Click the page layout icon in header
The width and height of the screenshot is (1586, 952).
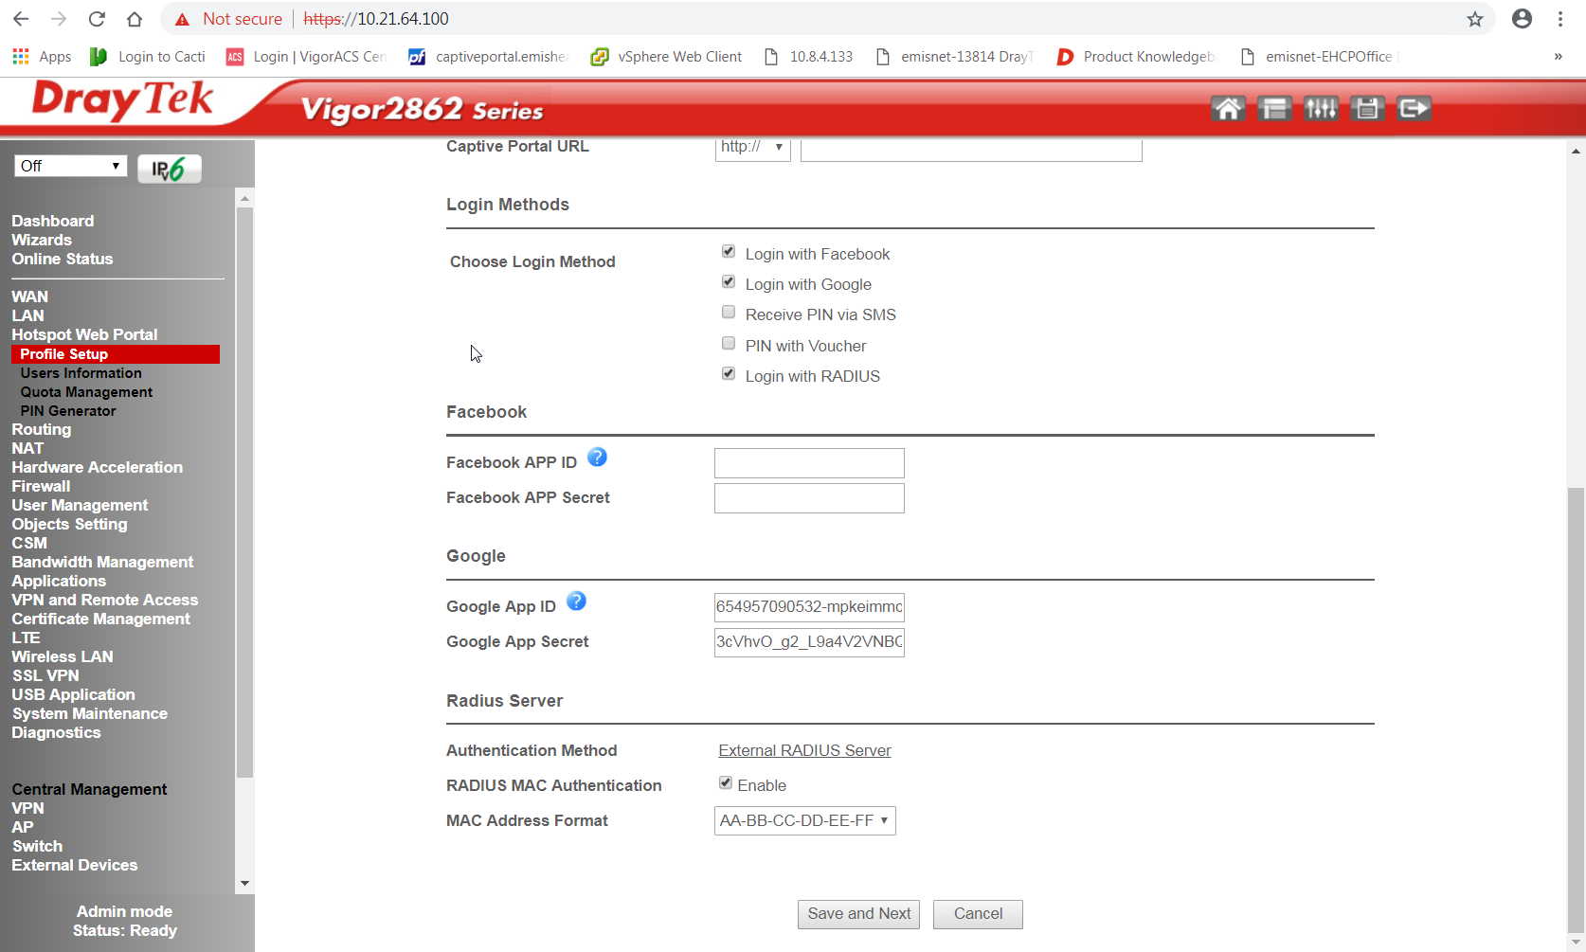point(1274,109)
